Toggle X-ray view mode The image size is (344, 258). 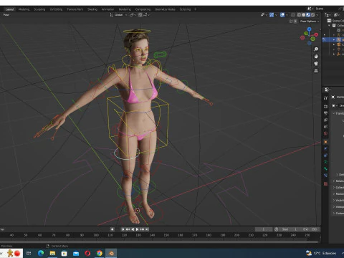point(293,15)
